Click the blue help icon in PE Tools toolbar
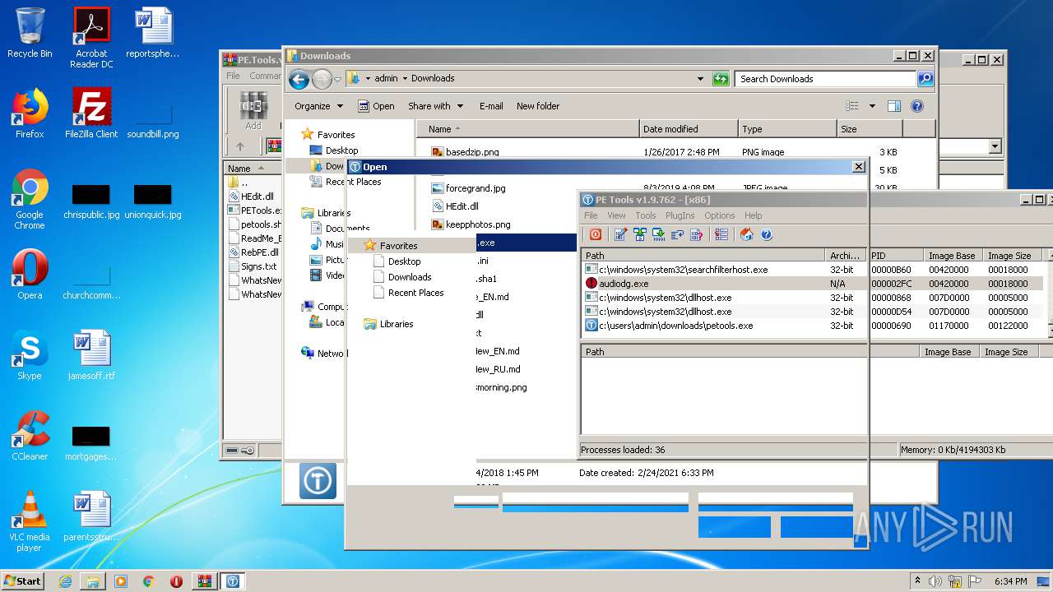 tap(766, 234)
